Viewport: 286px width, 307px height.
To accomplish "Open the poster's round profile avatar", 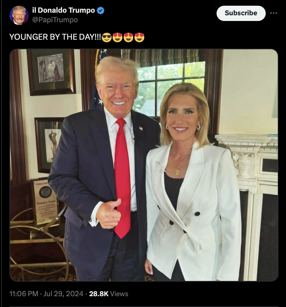I will 19,15.
